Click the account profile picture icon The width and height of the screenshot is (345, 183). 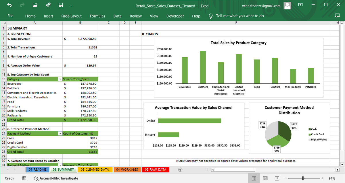[287, 5]
